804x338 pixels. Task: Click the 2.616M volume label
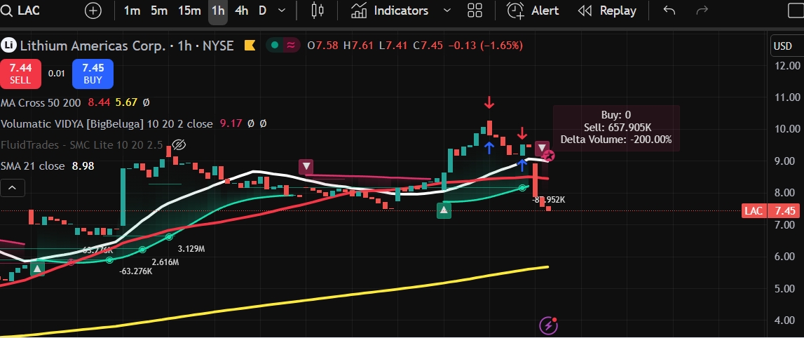pos(165,262)
